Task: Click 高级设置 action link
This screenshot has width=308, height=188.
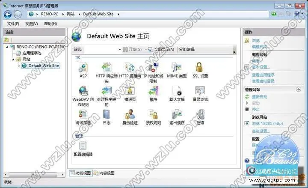Action: (x=261, y=131)
